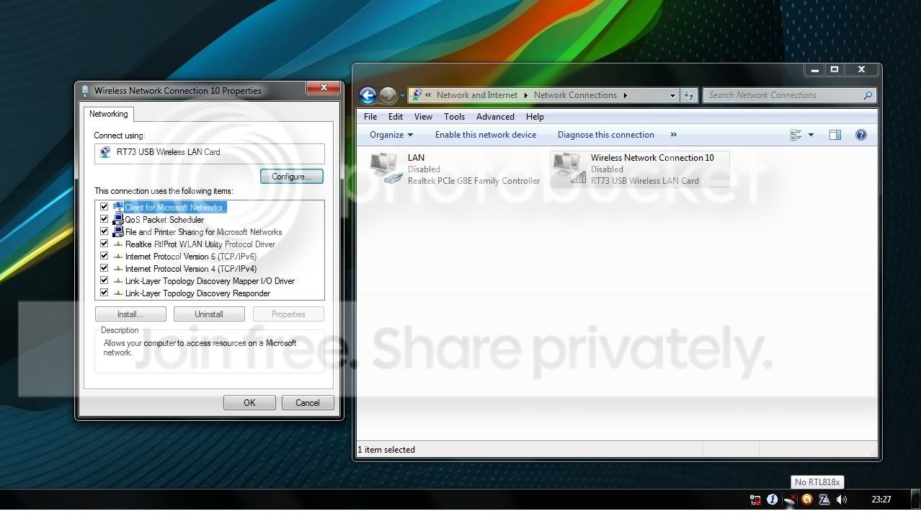Viewport: 921px width, 519px height.
Task: Open the Organize dropdown
Action: pos(391,135)
